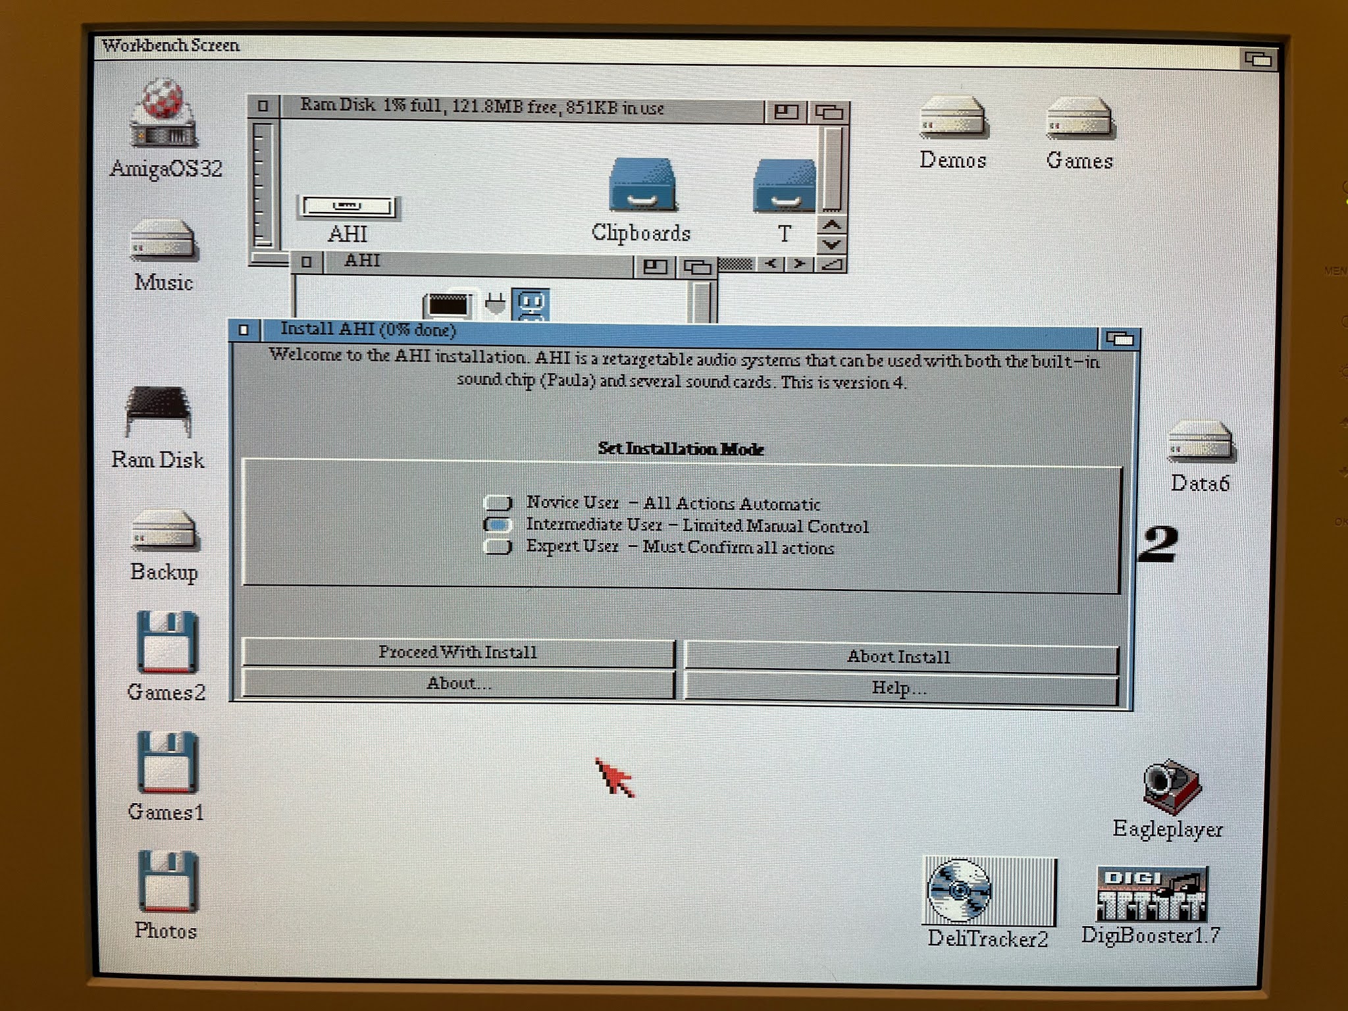
Task: Click the Ram Disk window scroll down arrow
Action: click(x=832, y=244)
